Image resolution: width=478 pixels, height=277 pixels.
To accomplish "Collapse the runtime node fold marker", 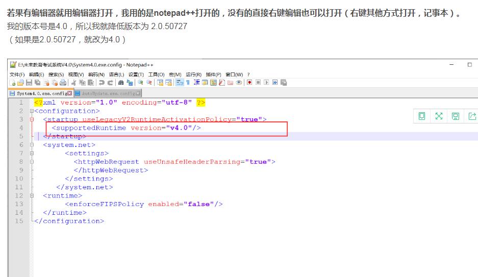I will click(x=32, y=196).
